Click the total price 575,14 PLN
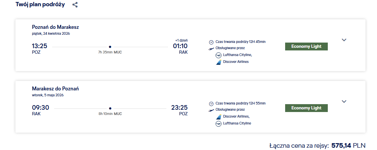The width and height of the screenshot is (377, 150). click(x=348, y=145)
